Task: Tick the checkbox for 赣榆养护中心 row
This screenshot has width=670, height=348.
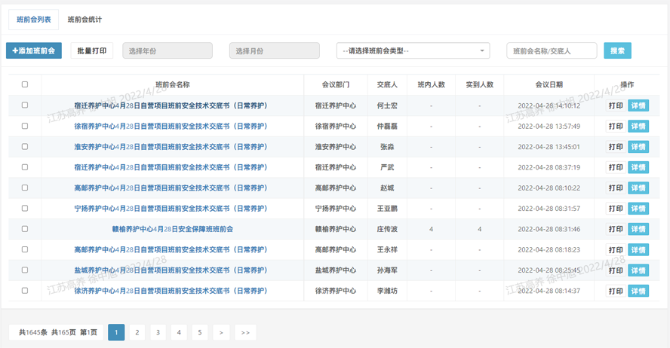Action: (25, 229)
